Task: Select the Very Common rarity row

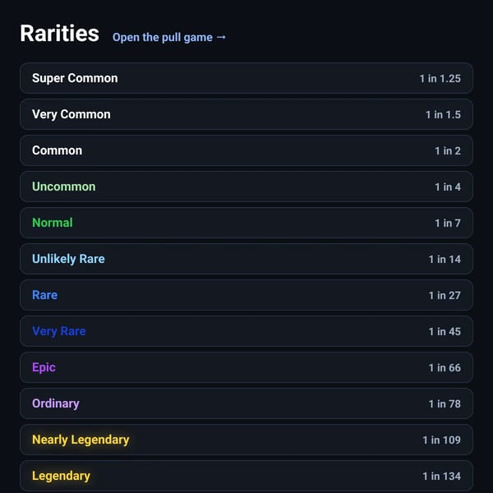Action: click(x=246, y=114)
